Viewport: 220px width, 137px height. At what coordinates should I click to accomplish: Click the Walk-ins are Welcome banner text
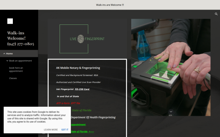110,5
